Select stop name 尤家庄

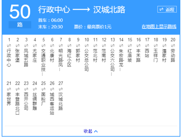(35, 55)
